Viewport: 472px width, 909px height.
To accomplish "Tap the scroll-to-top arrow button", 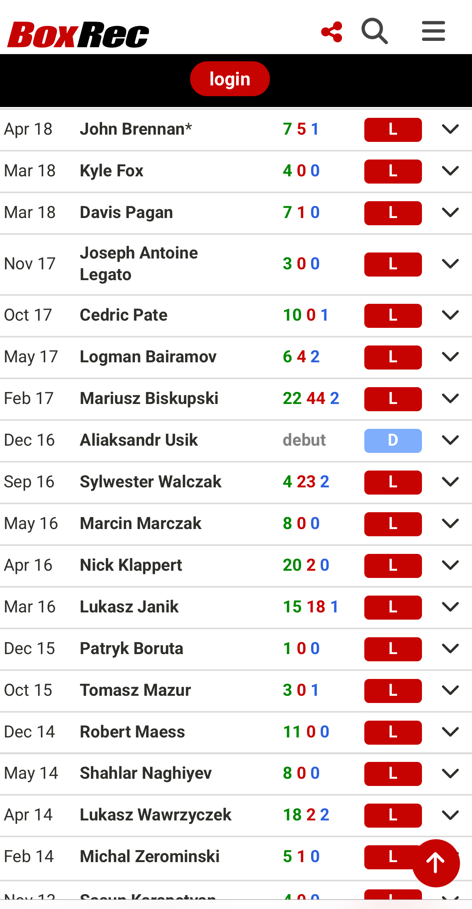I will click(x=436, y=863).
